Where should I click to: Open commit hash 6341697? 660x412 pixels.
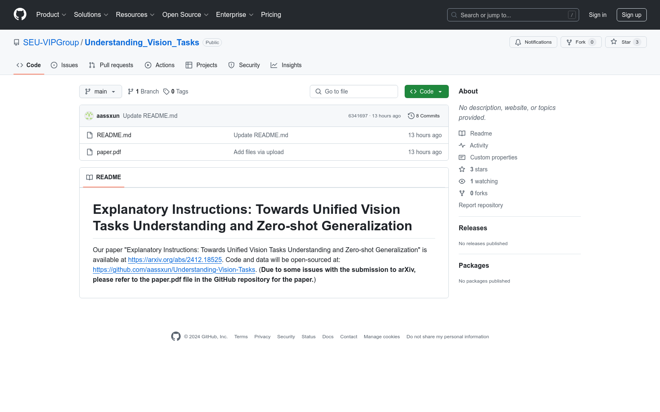358,116
